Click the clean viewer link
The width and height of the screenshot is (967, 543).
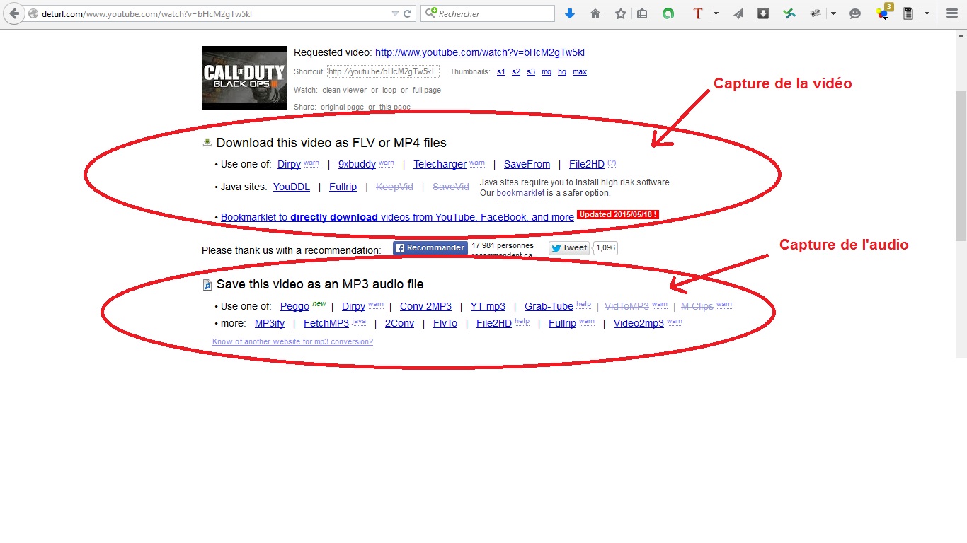coord(345,90)
